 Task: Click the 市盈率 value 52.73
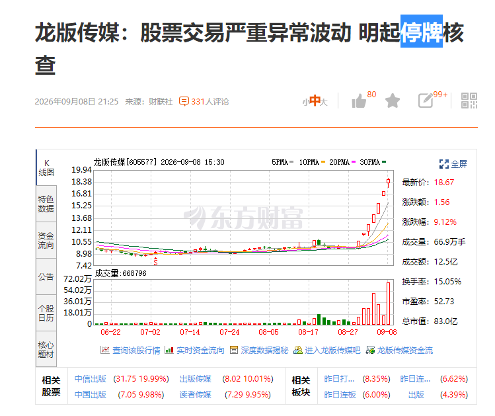(x=444, y=302)
